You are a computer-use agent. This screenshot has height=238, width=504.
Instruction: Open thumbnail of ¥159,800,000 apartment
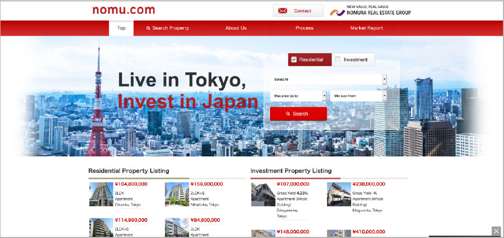pyautogui.click(x=177, y=194)
